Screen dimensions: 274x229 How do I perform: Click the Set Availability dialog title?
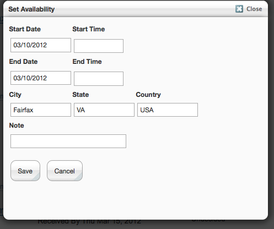pyautogui.click(x=31, y=9)
